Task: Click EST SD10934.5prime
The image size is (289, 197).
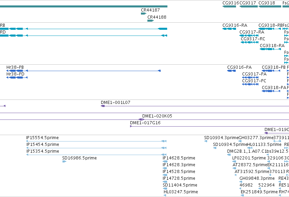Action: tap(230, 145)
